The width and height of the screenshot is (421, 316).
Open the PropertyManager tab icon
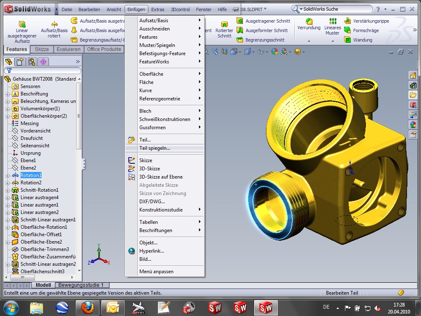pos(19,62)
